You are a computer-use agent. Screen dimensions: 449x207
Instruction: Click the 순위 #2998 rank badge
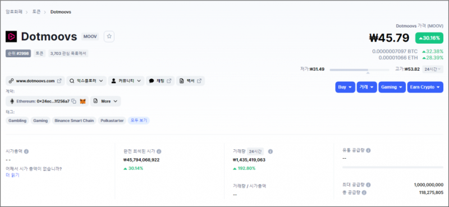pyautogui.click(x=19, y=53)
